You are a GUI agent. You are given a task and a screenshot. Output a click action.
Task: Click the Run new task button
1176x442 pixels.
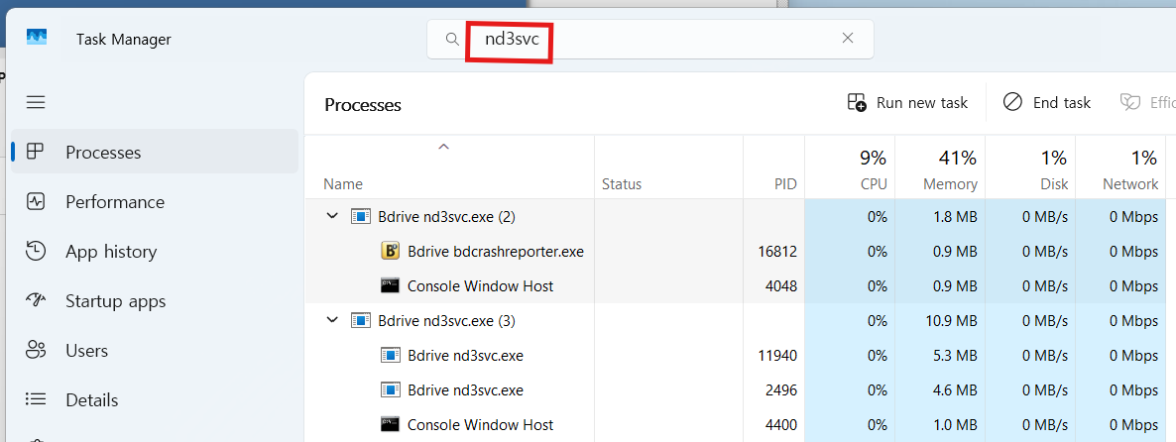pos(907,102)
